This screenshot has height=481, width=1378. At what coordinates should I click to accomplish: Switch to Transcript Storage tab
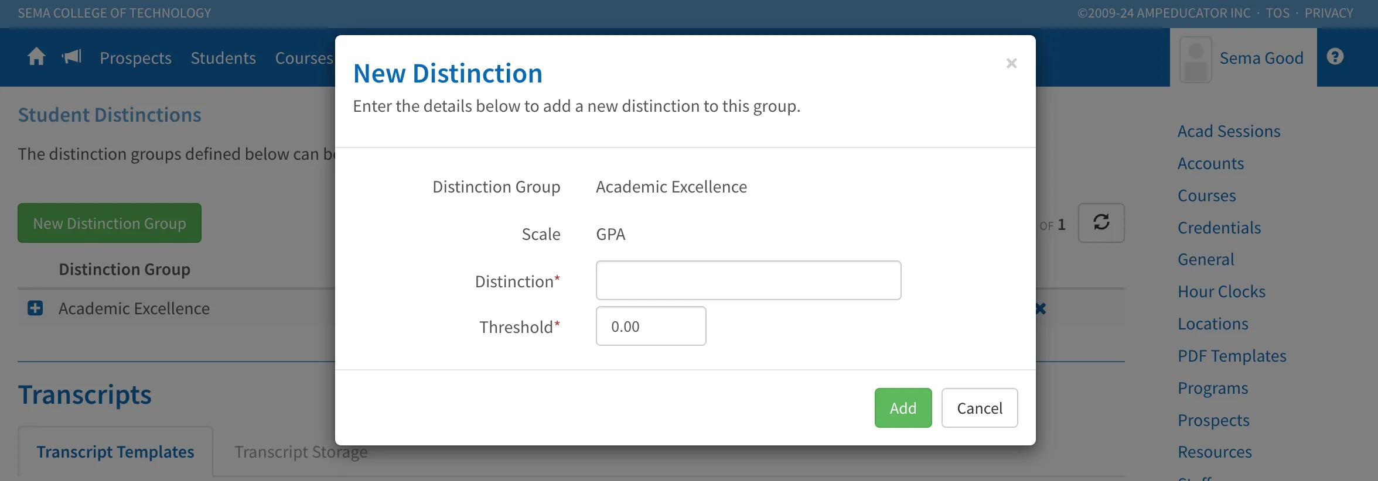pyautogui.click(x=301, y=452)
